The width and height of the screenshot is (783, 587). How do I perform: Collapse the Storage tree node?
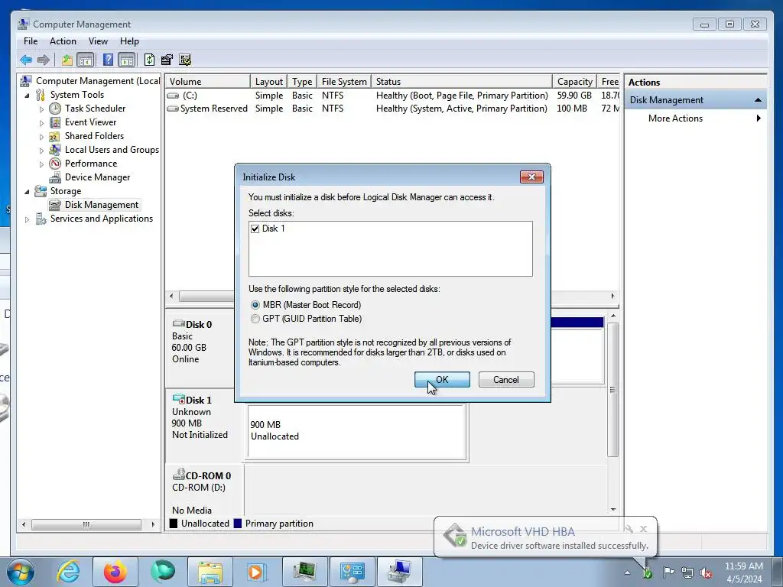27,191
